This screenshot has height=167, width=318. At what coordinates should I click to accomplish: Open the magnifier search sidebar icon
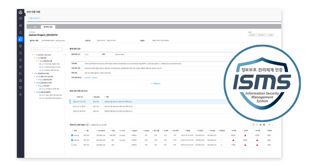pos(20,53)
